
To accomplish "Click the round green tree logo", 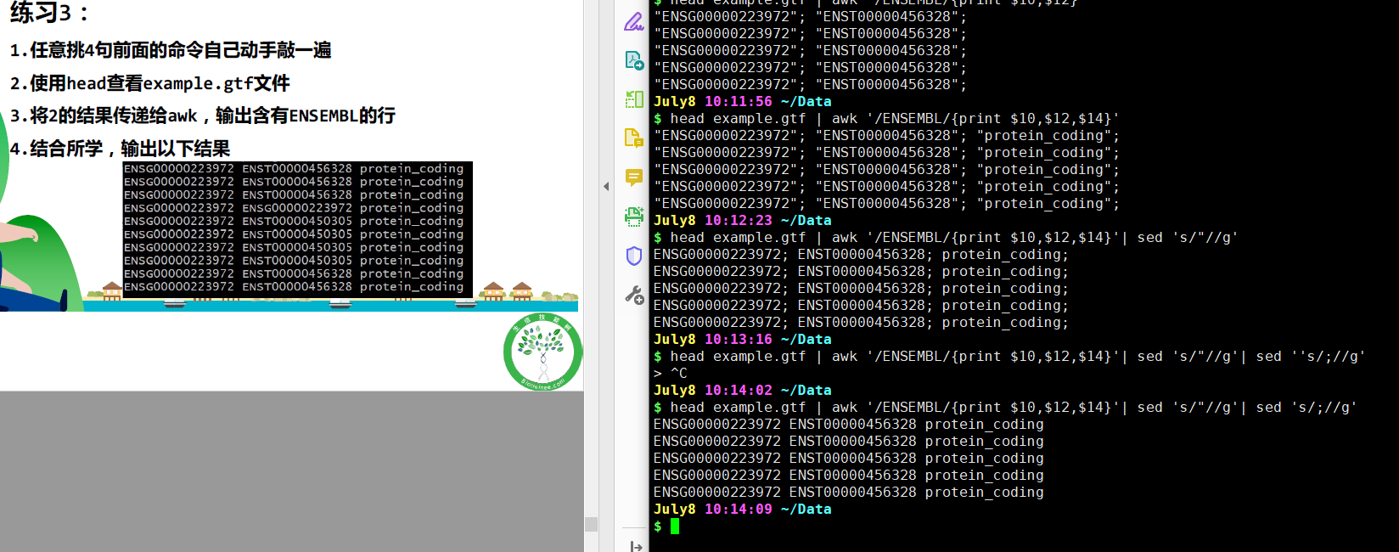I will click(543, 352).
